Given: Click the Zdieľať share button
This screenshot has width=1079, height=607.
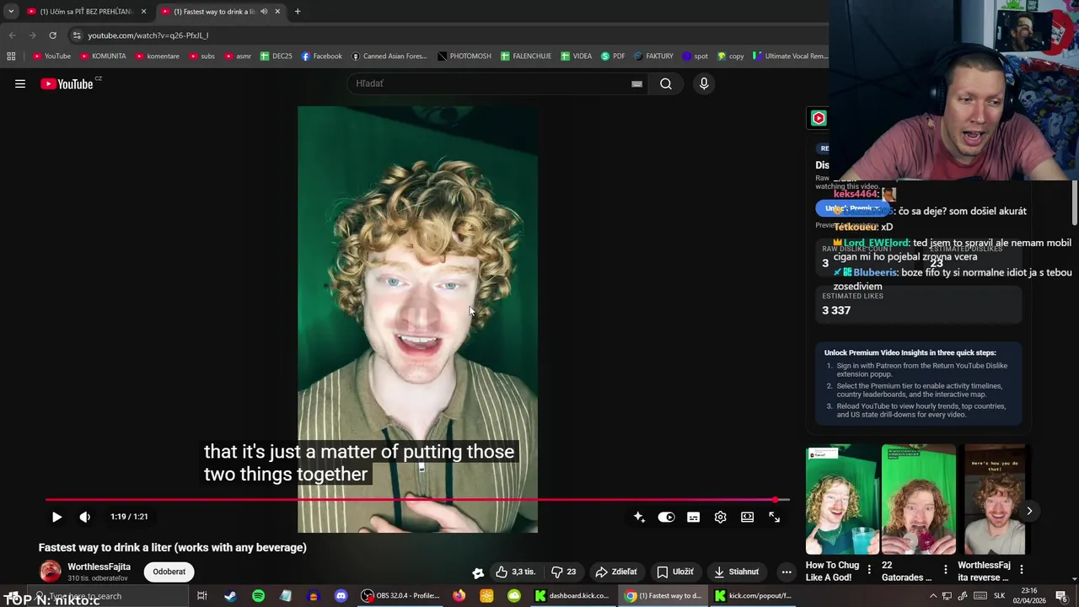Looking at the screenshot, I should (616, 572).
